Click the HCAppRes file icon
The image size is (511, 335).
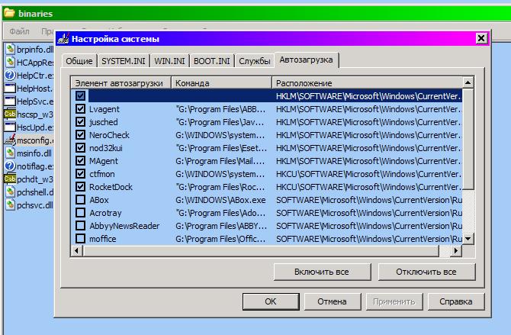tap(10, 62)
